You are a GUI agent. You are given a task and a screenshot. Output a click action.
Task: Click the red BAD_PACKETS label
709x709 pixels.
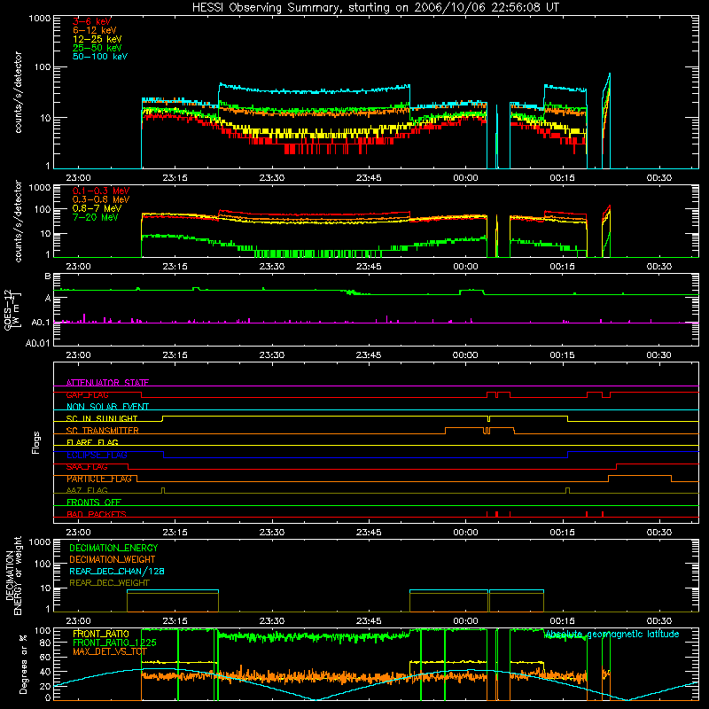97,514
